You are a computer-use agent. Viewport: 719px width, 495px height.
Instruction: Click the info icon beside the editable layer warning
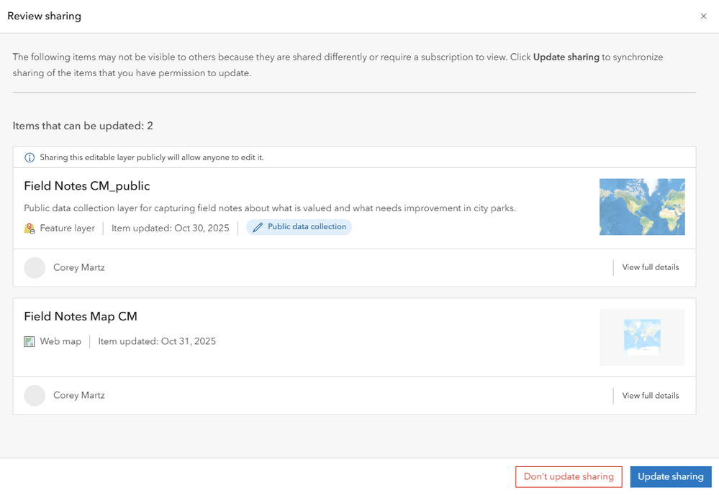[x=28, y=157]
